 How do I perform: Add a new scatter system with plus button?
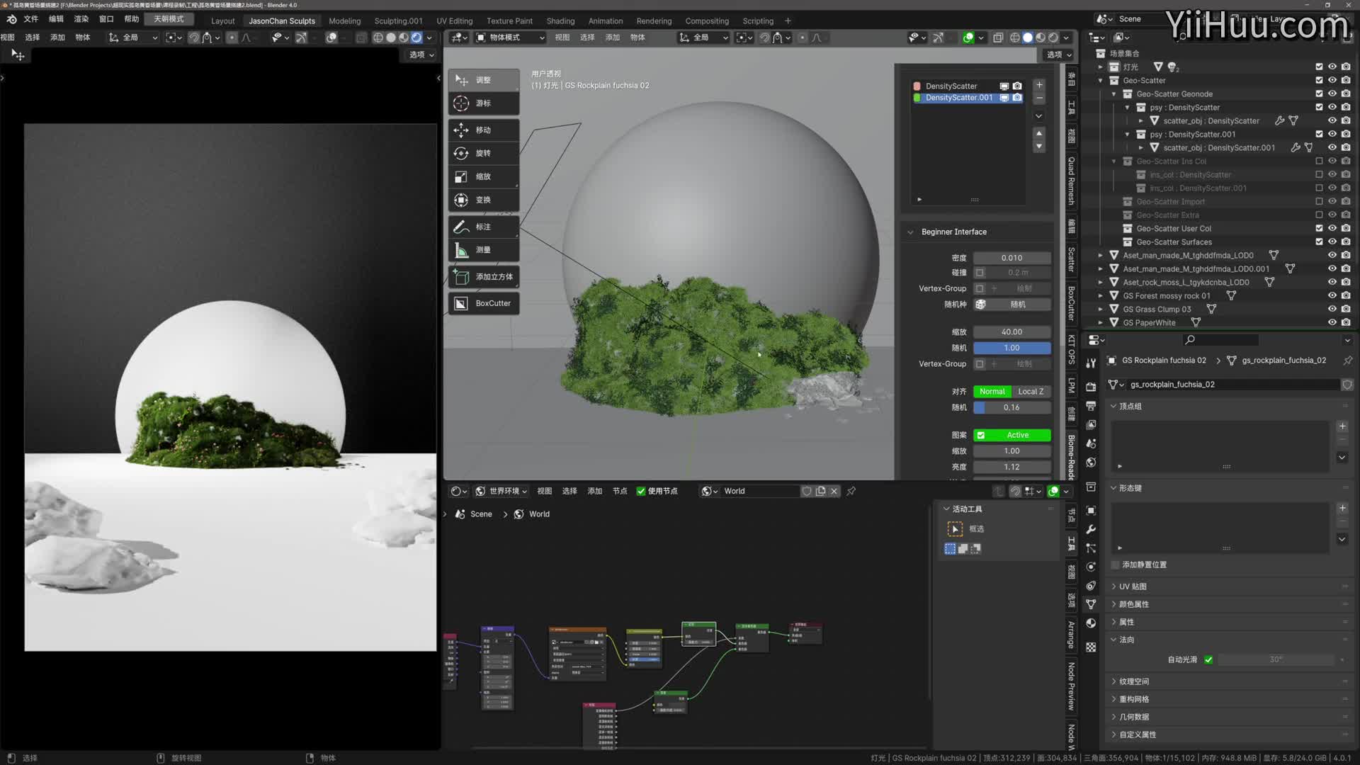click(x=1039, y=85)
